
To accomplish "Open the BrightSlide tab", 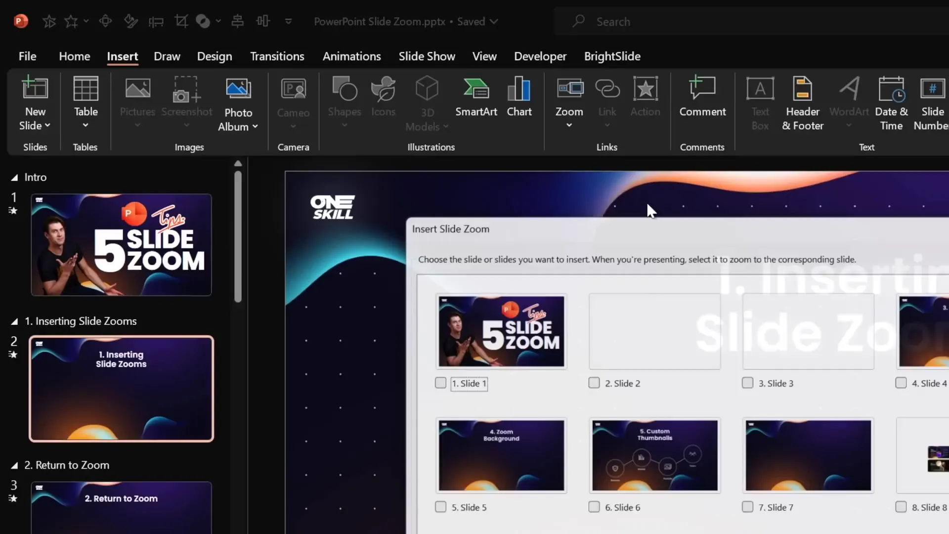I will [612, 56].
